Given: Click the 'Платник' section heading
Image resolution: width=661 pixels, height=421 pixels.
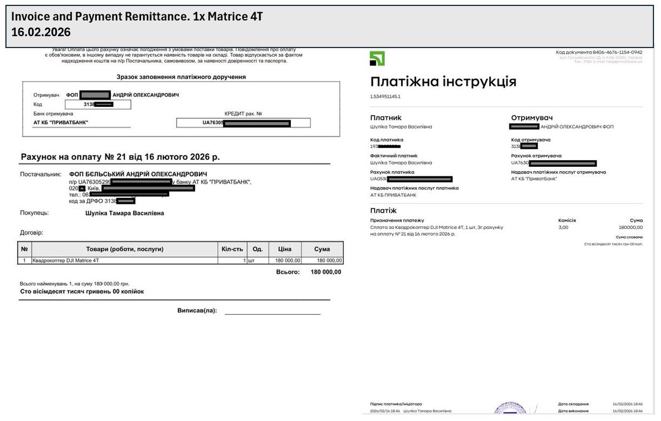Looking at the screenshot, I should [386, 118].
